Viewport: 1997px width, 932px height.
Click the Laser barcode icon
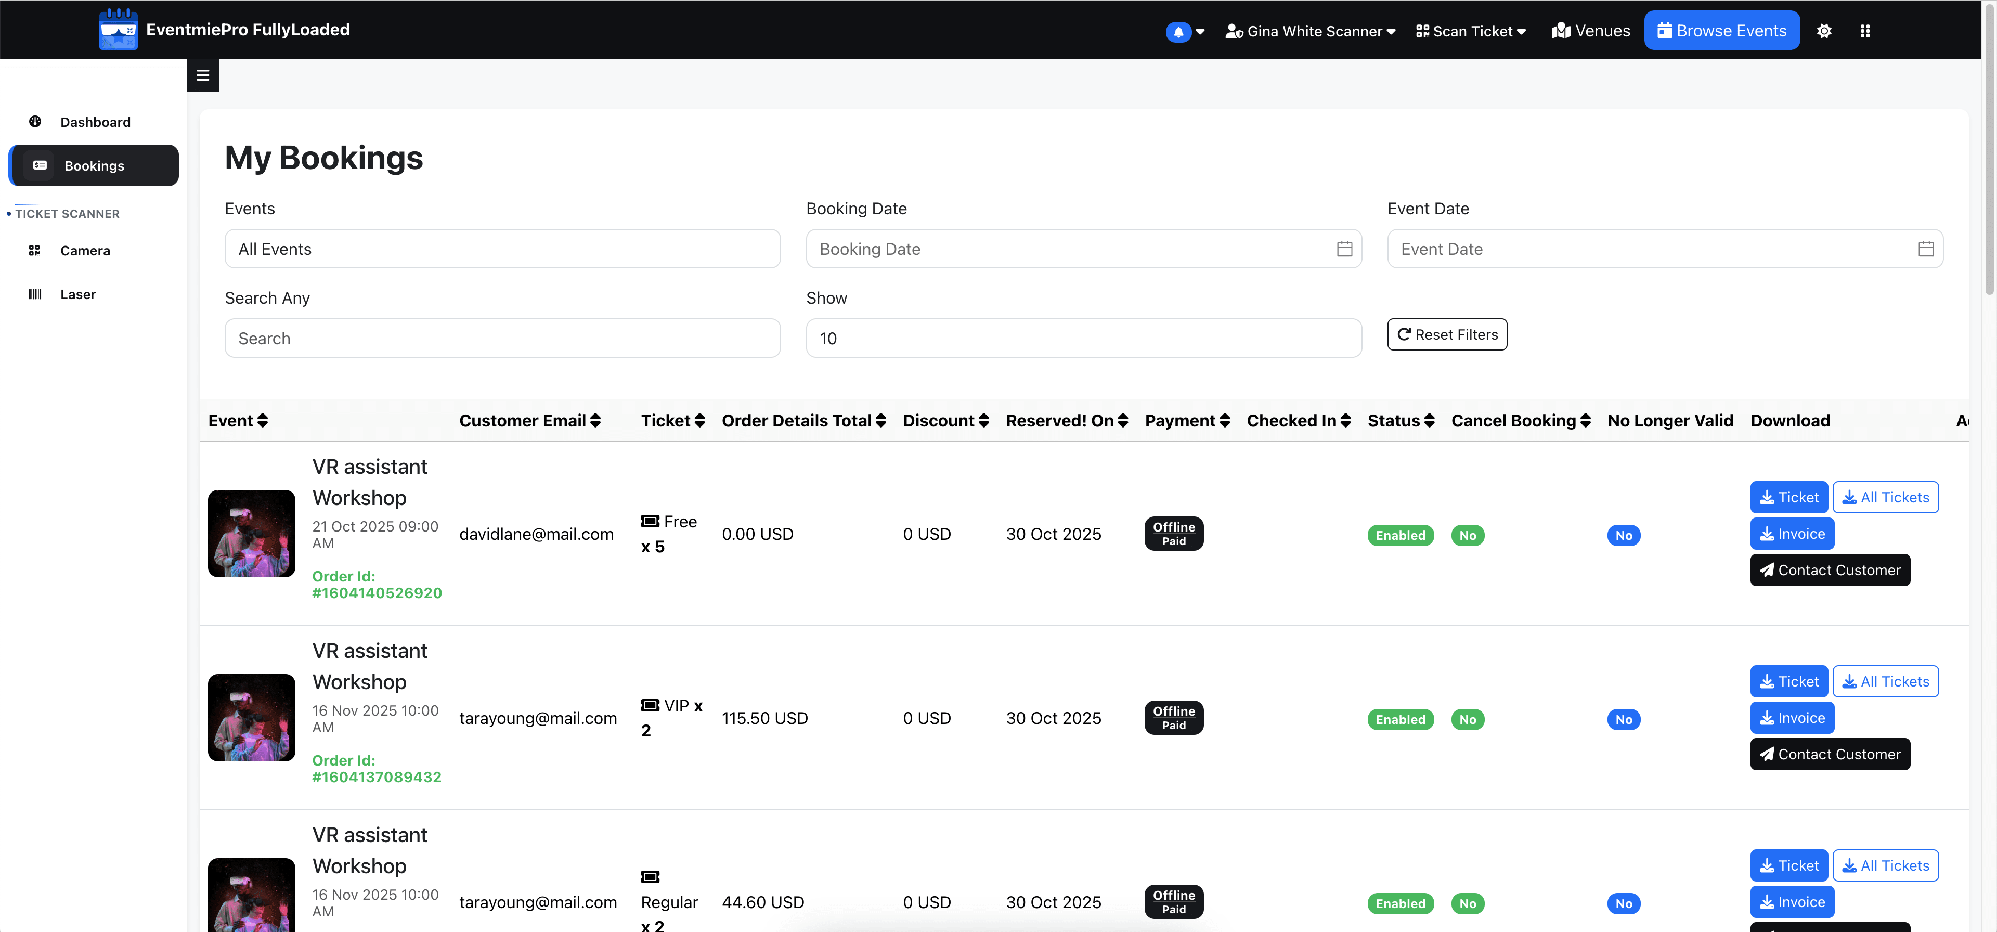[35, 294]
